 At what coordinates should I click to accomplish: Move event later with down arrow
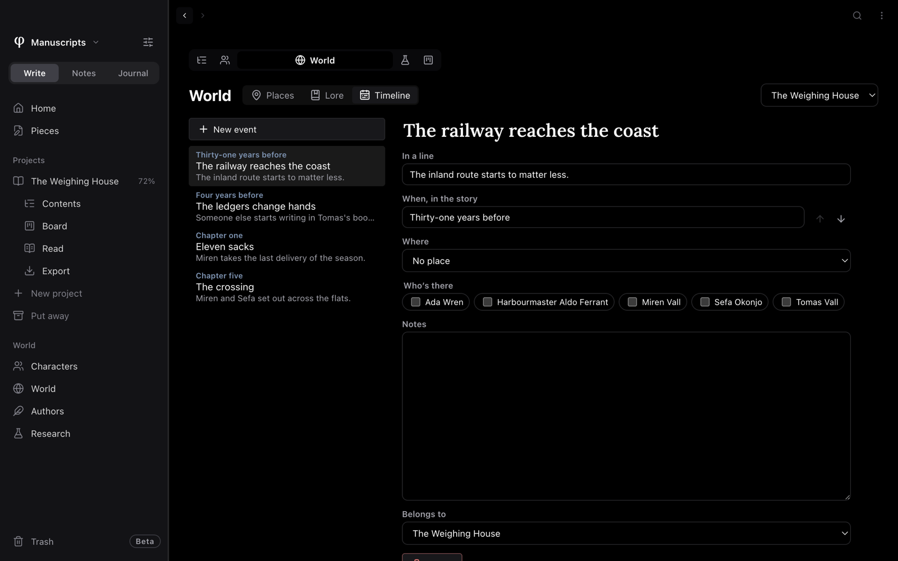pyautogui.click(x=841, y=219)
